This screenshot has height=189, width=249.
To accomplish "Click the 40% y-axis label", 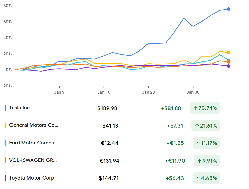I will [7, 38].
